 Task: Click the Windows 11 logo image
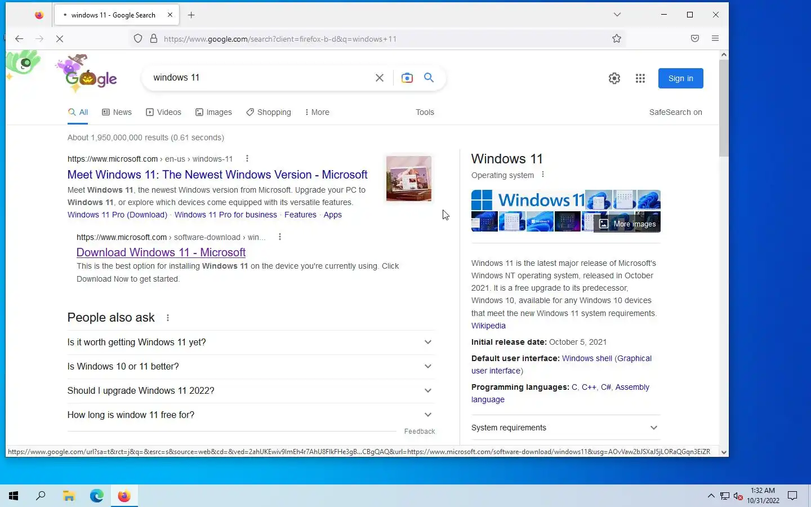[x=528, y=200]
